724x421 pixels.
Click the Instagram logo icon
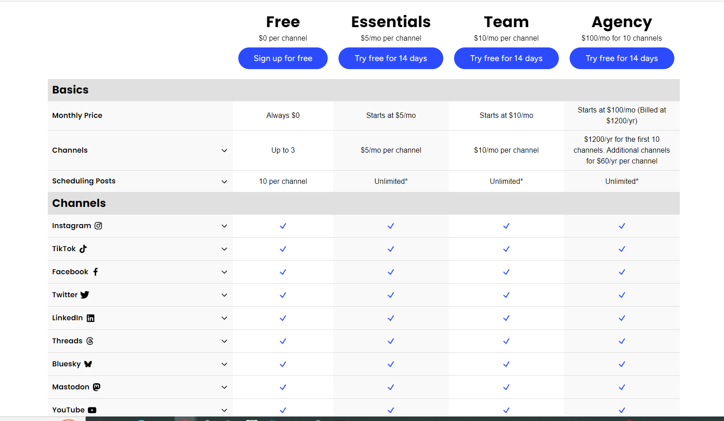[98, 226]
